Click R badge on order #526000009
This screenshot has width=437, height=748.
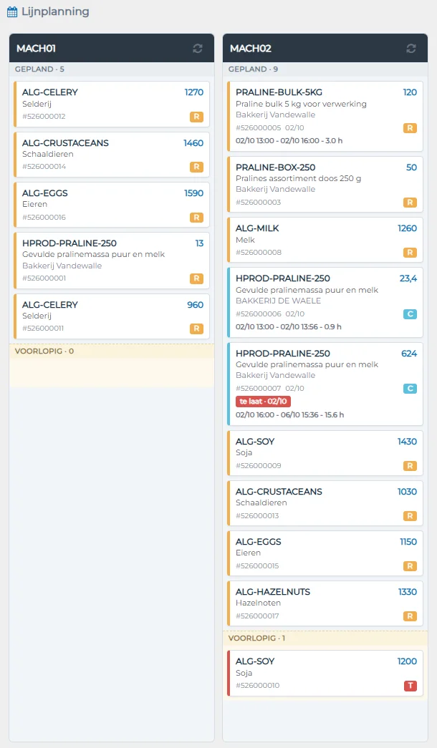coord(410,465)
